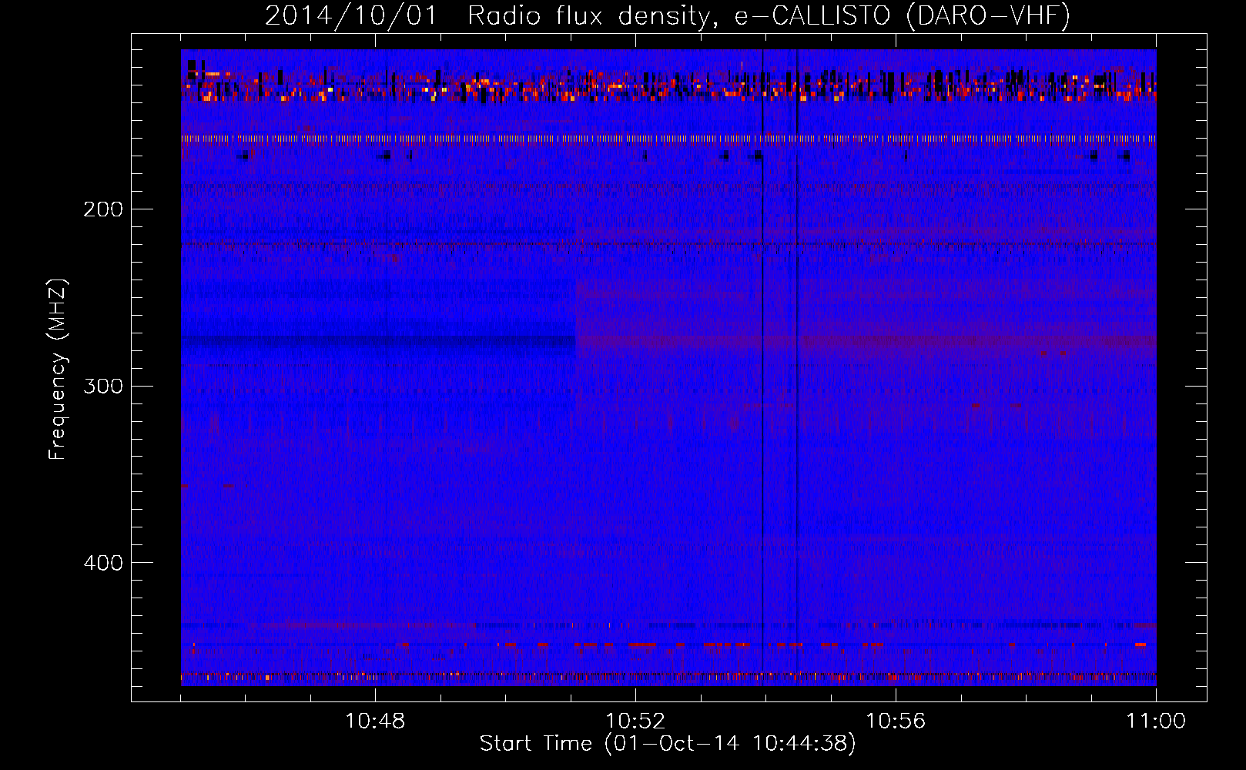Click the "10:56" time tick label

pyautogui.click(x=896, y=721)
